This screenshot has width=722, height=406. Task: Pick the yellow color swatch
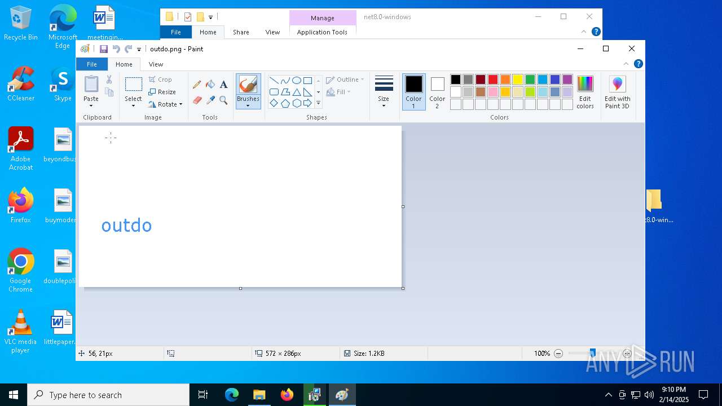518,80
